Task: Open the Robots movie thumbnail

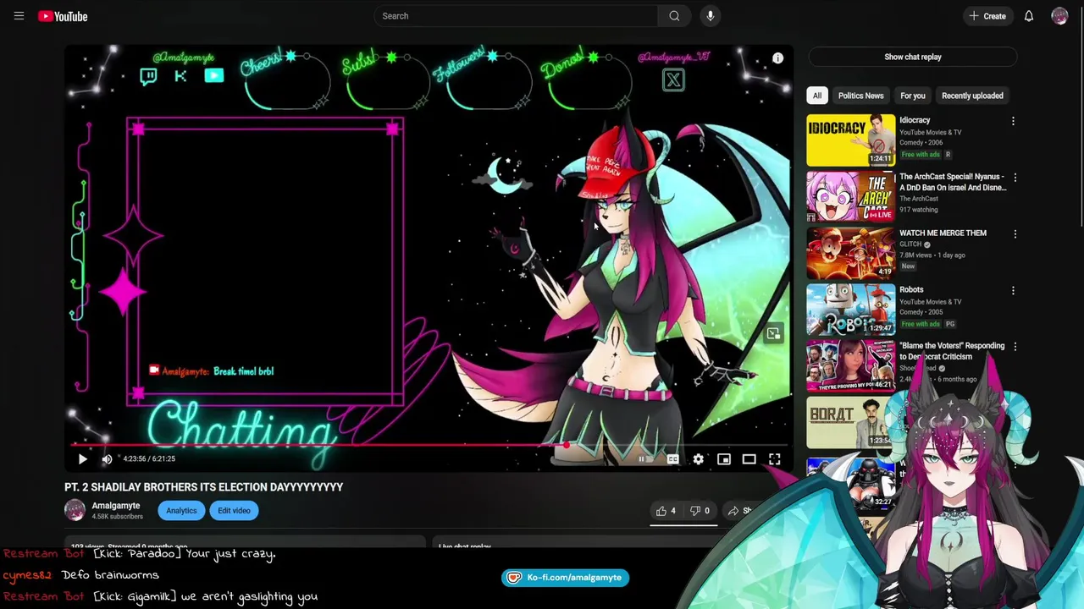Action: pyautogui.click(x=850, y=309)
